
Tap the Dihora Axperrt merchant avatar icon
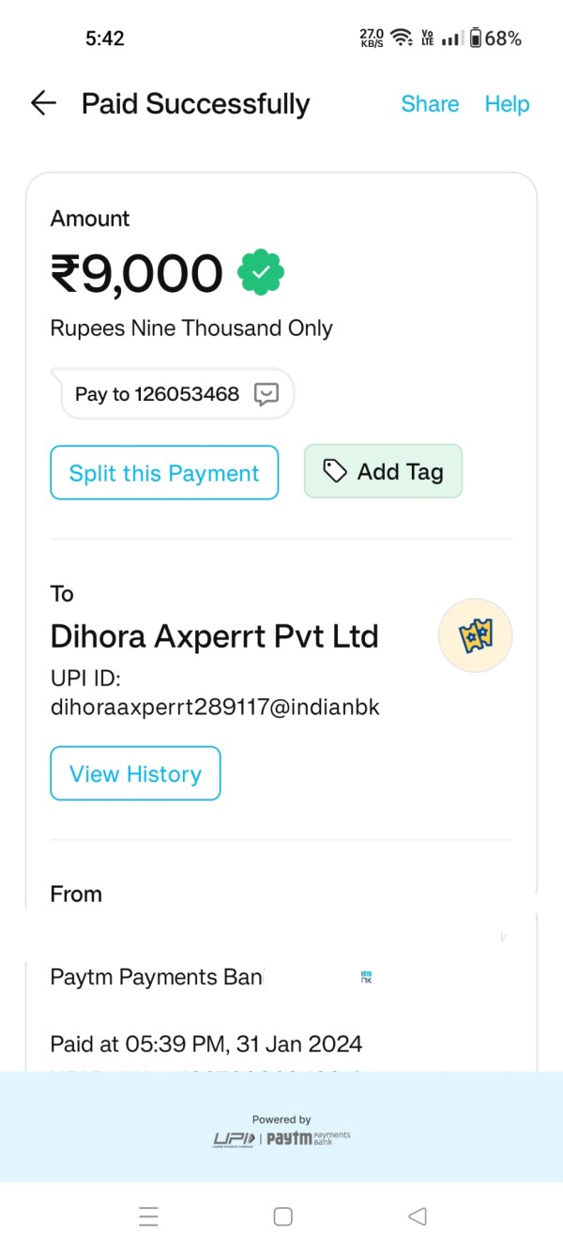point(475,635)
